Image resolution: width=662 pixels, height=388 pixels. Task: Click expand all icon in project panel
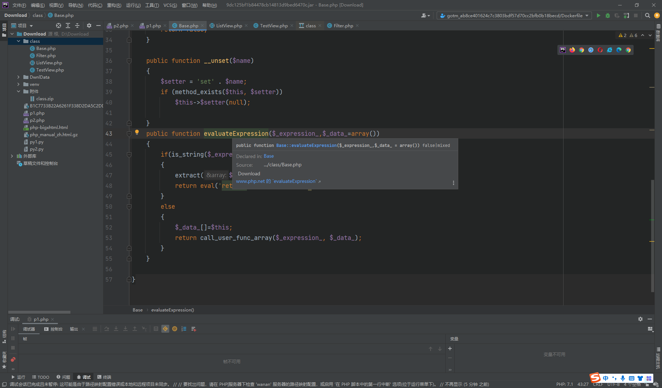coord(68,26)
